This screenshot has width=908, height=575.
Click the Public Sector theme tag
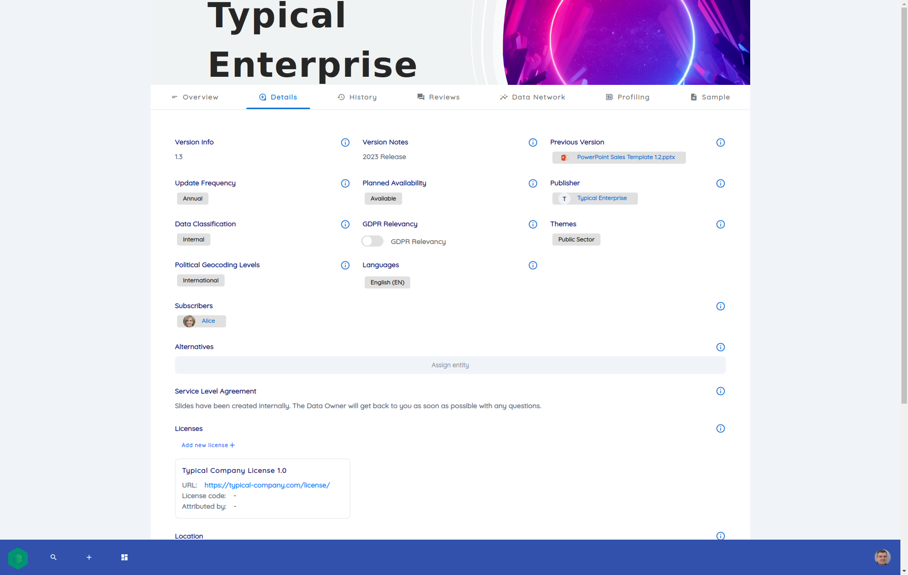(x=576, y=239)
